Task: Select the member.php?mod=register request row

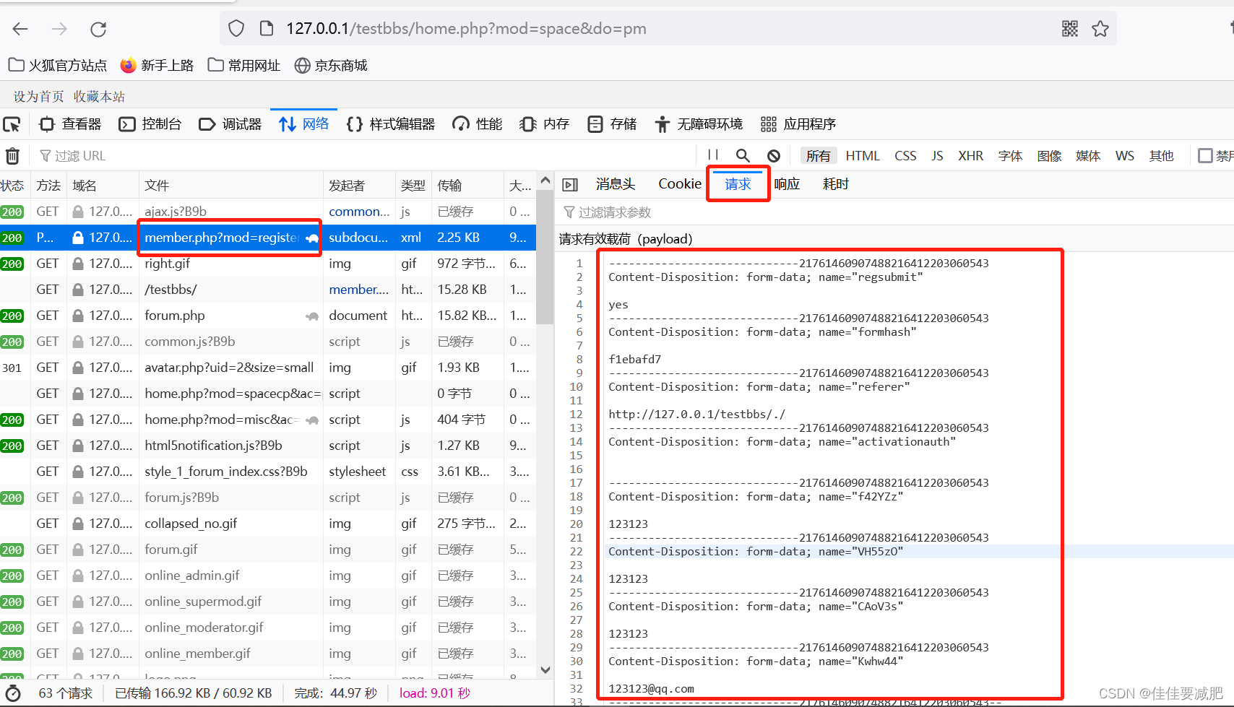Action: click(268, 238)
